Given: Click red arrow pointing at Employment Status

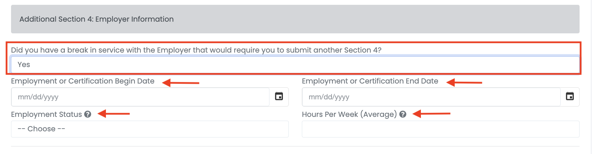Looking at the screenshot, I should (114, 113).
